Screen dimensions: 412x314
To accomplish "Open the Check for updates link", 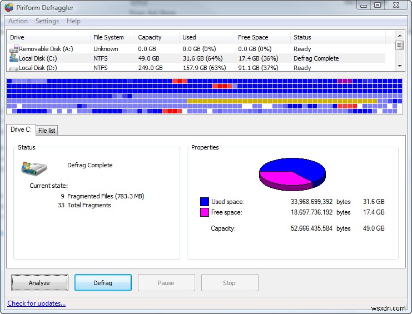I will pos(37,303).
